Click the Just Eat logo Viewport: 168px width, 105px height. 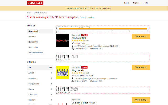pyautogui.click(x=35, y=3)
